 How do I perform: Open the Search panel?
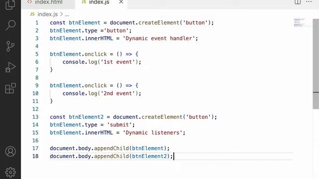[10, 25]
